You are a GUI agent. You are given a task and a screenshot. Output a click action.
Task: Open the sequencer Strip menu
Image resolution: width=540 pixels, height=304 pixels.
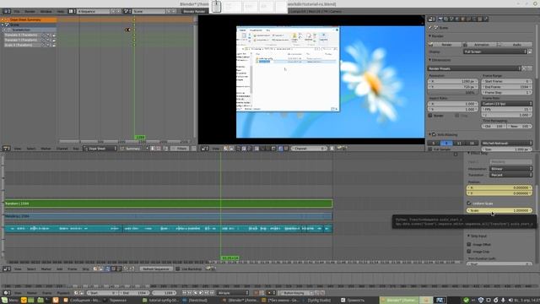85,269
